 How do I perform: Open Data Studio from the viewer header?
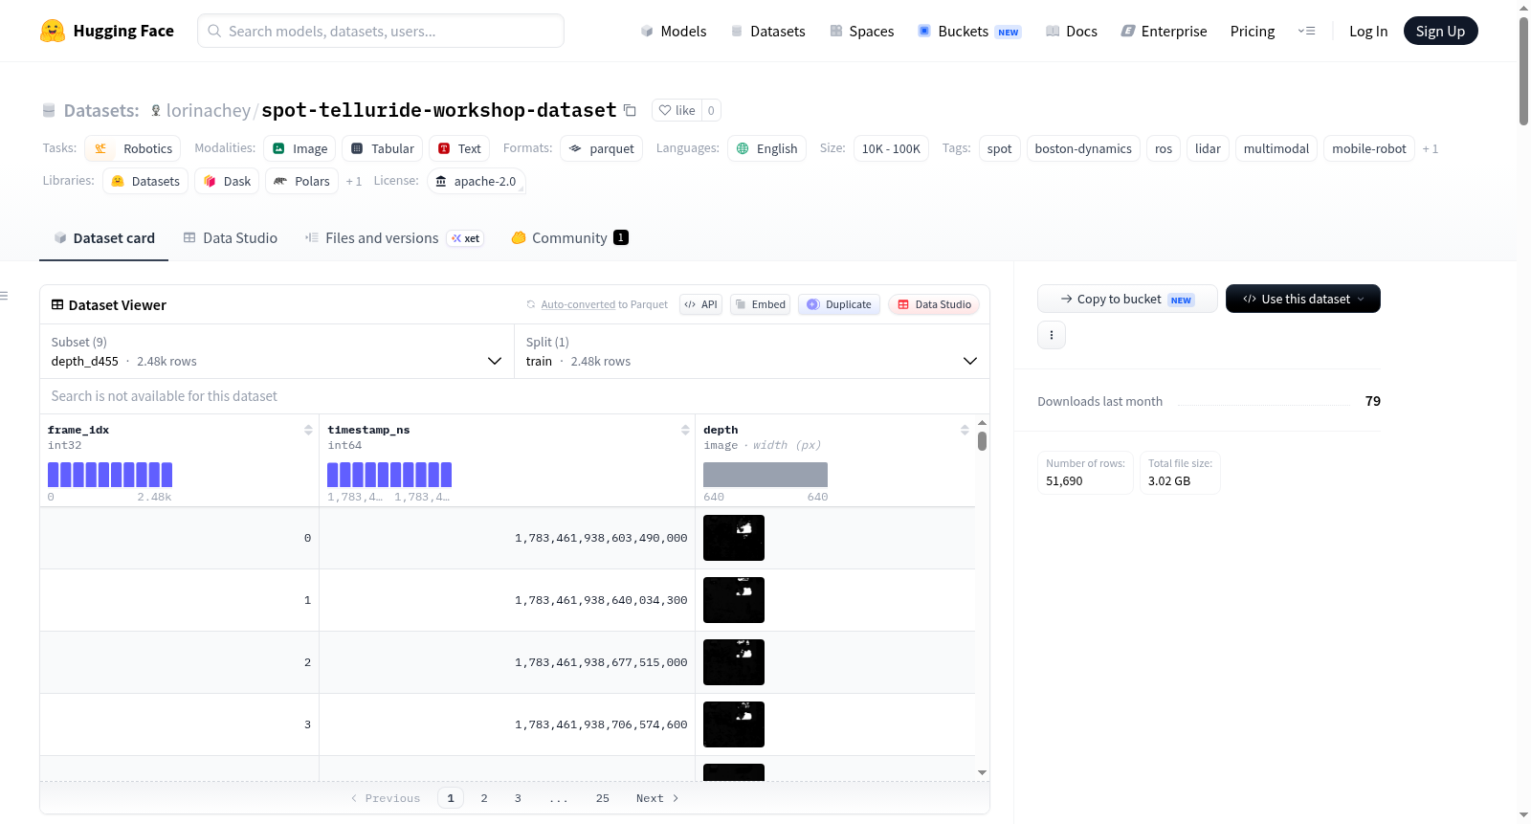point(934,304)
